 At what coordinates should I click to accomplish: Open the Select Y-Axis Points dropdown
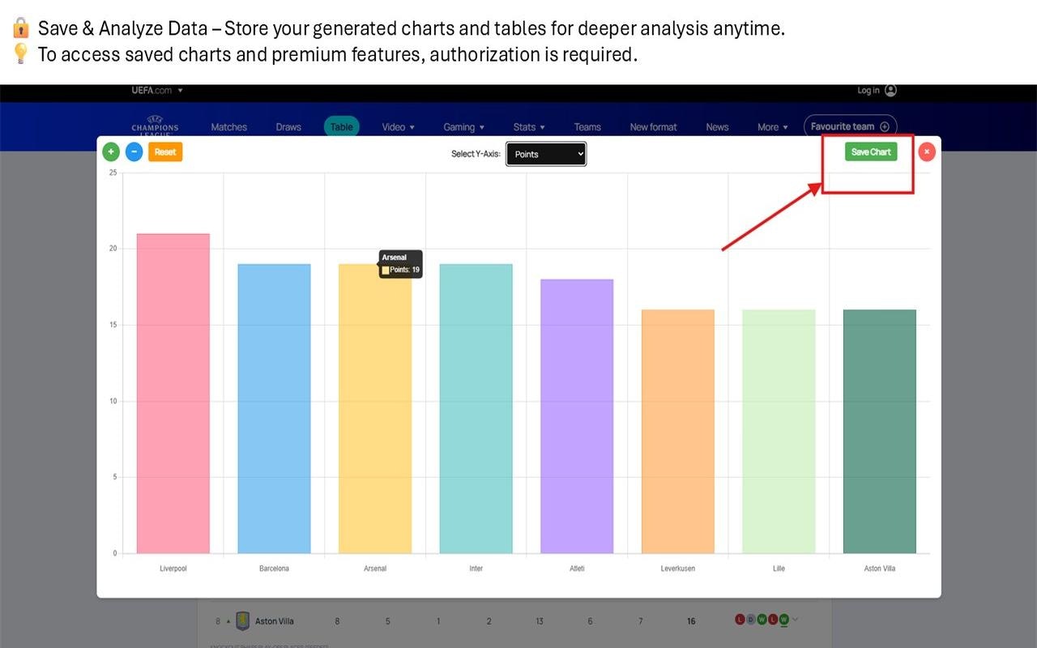click(546, 154)
